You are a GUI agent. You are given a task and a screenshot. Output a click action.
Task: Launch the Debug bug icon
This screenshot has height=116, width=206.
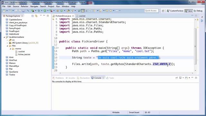click(39, 11)
